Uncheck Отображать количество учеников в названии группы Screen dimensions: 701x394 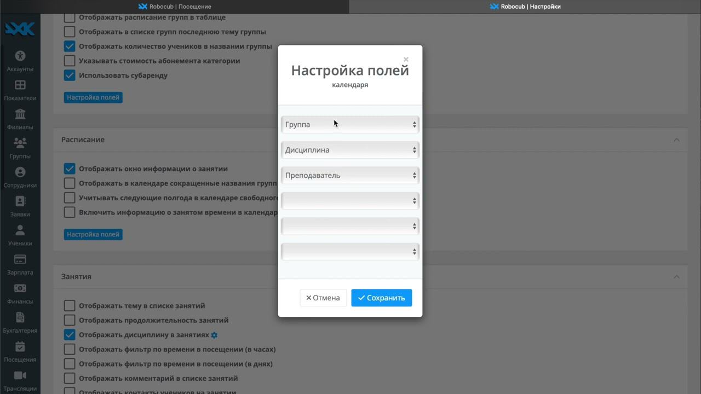70,47
